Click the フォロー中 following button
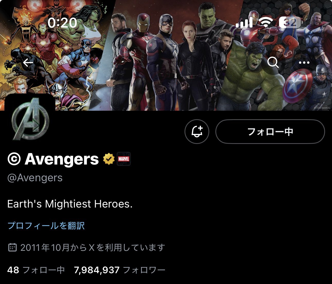The height and width of the screenshot is (284, 332). coord(270,132)
